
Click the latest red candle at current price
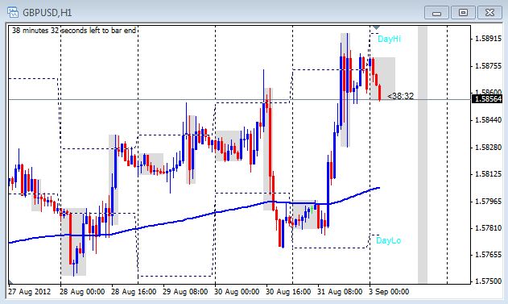point(379,93)
